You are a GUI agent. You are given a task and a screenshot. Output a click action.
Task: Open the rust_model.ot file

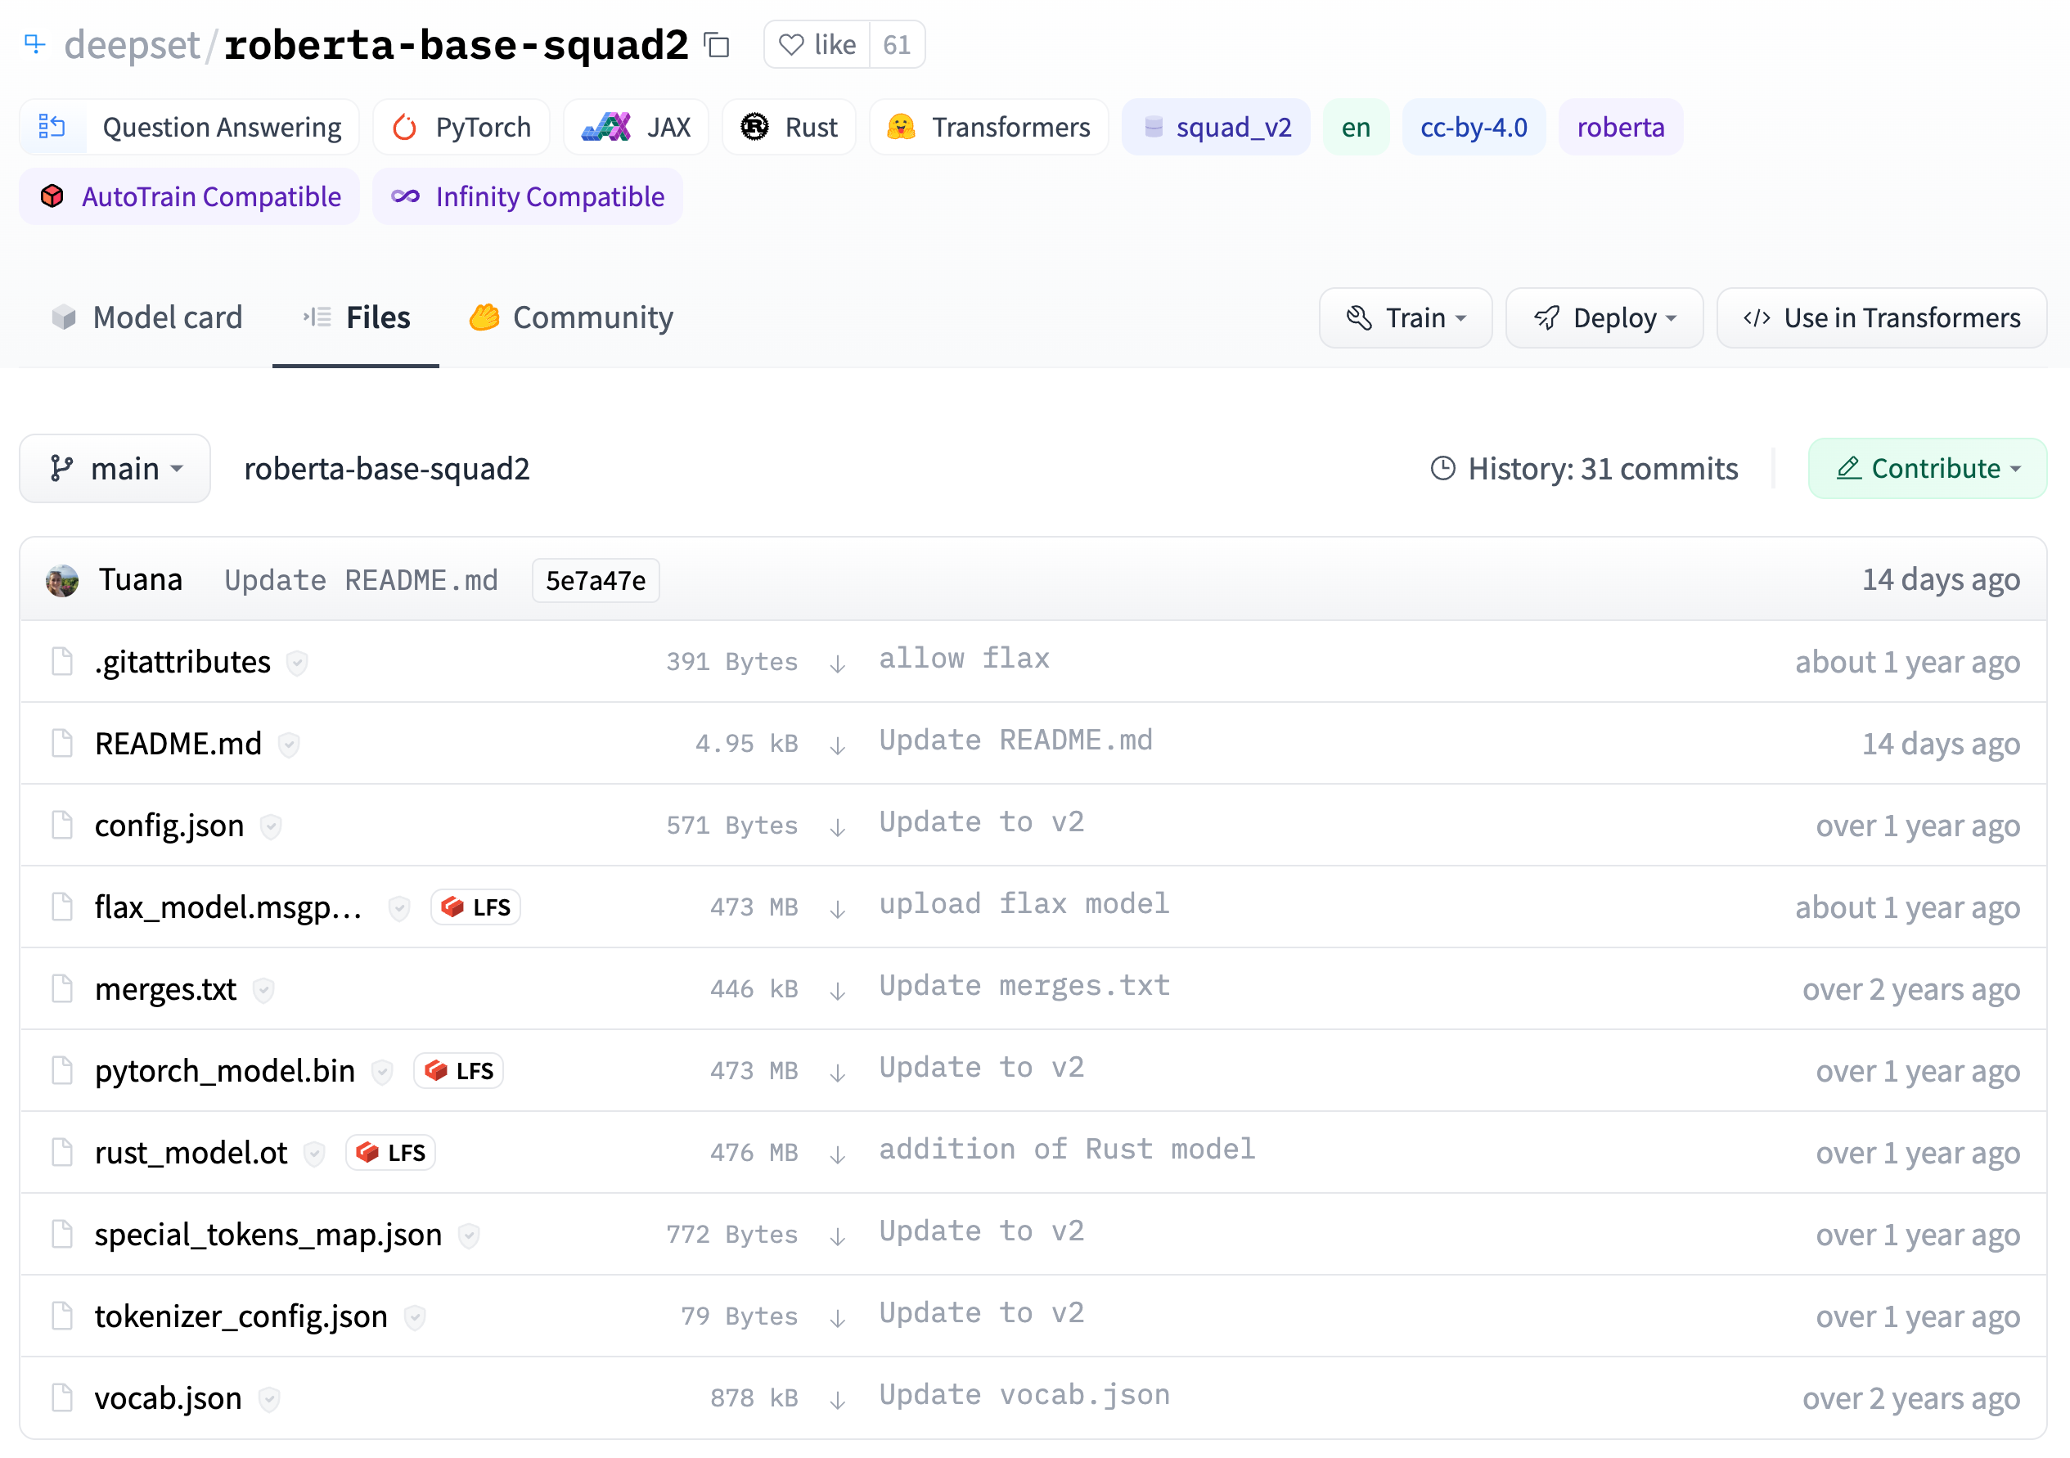[191, 1154]
